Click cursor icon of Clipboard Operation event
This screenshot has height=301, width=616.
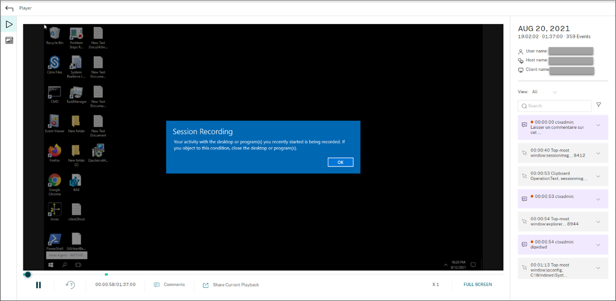tap(524, 176)
